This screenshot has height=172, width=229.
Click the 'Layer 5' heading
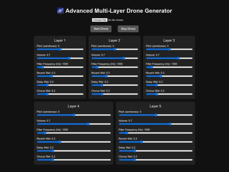155,106
